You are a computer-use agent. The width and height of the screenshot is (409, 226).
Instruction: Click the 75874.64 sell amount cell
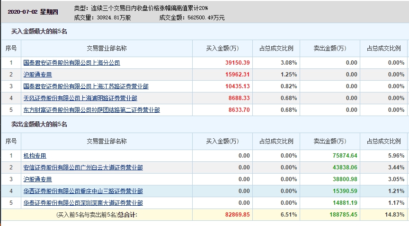(x=344, y=156)
